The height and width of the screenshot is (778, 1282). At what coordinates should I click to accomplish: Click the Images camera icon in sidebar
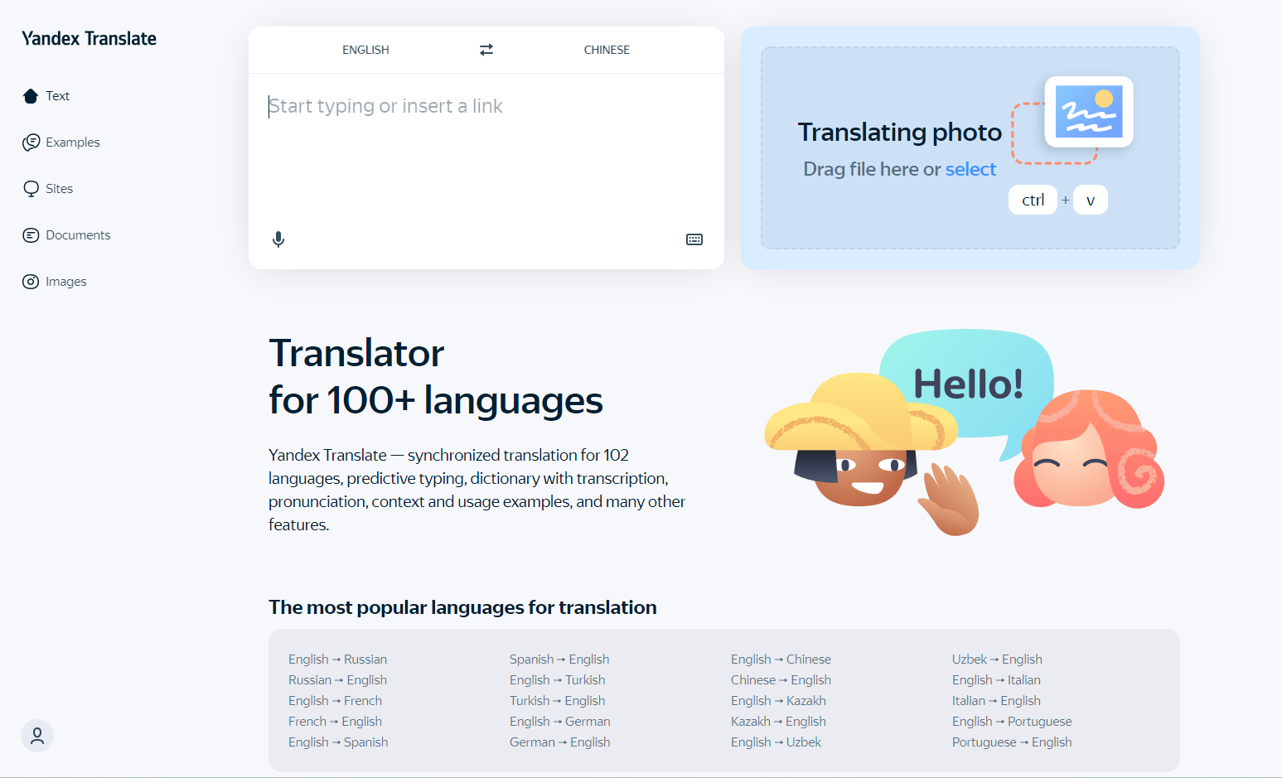point(31,282)
